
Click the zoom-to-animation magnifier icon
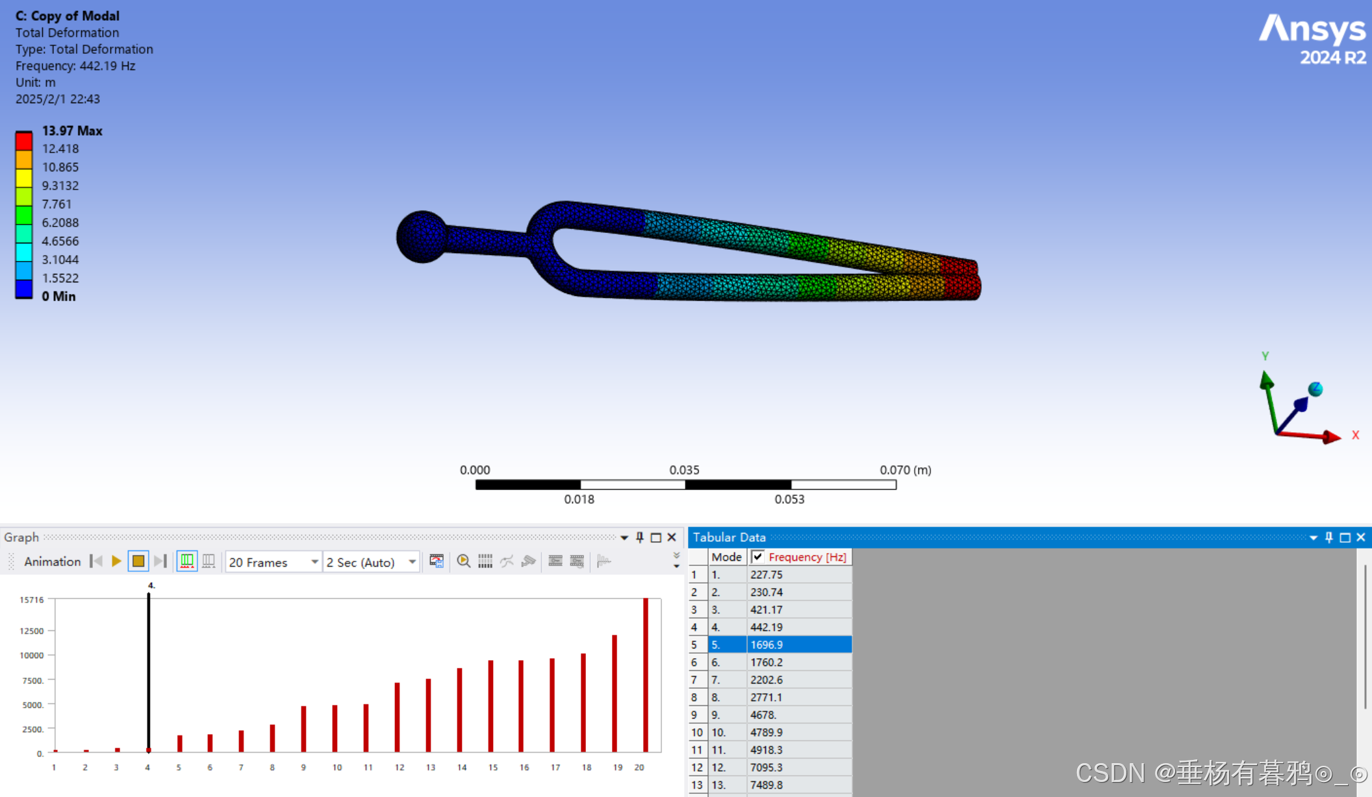point(463,561)
